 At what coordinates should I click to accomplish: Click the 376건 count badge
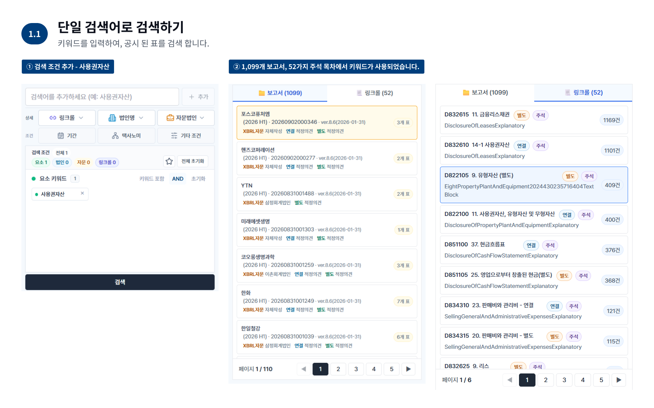point(612,250)
